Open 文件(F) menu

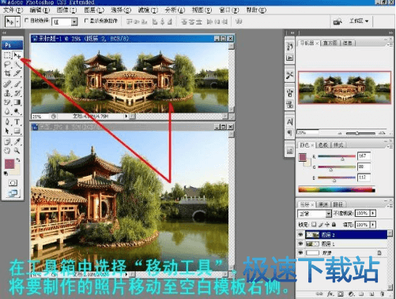[13, 10]
